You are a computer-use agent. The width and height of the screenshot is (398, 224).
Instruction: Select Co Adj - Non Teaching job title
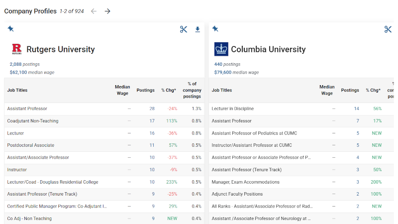29,219
